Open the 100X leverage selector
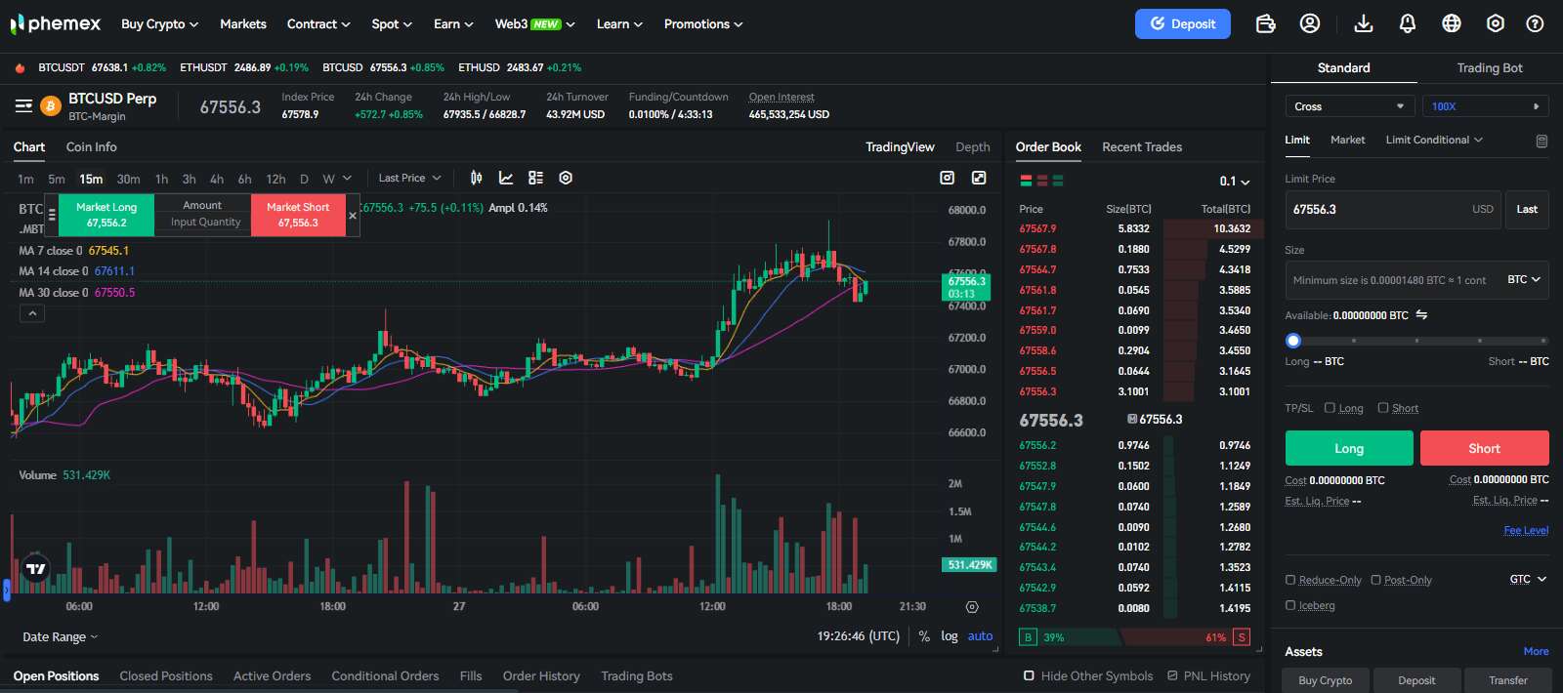 (x=1485, y=106)
